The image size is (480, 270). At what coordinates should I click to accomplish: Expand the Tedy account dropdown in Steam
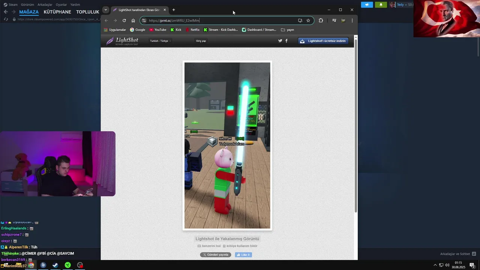tap(401, 5)
